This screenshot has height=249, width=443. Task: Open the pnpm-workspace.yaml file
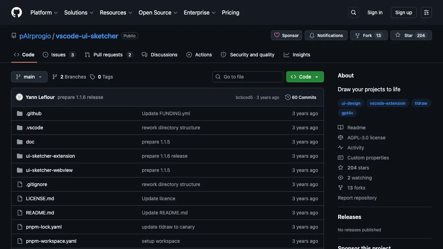coord(51,241)
